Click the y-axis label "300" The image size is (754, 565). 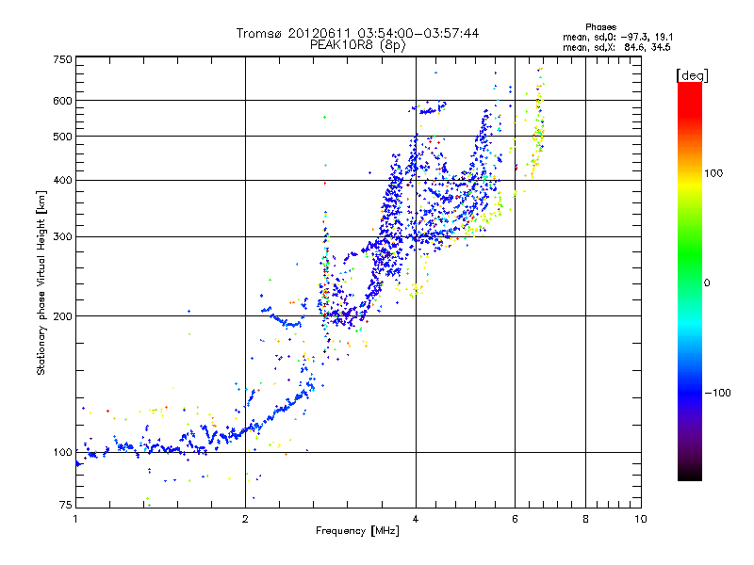[62, 237]
